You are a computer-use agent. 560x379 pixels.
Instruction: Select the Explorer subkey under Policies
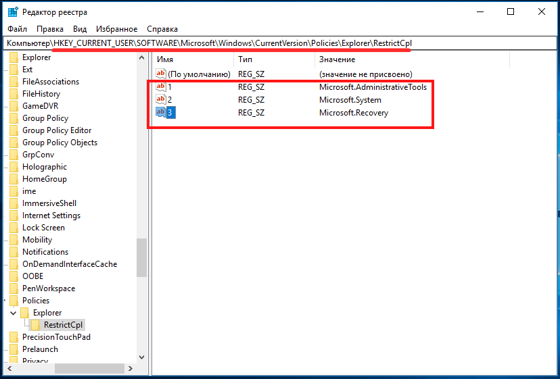pyautogui.click(x=47, y=313)
